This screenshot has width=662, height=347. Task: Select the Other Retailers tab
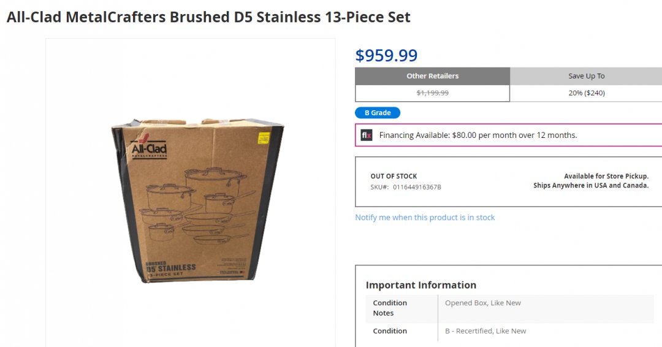[432, 76]
